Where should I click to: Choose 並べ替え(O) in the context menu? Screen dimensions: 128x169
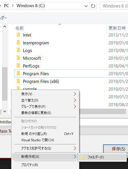45,100
